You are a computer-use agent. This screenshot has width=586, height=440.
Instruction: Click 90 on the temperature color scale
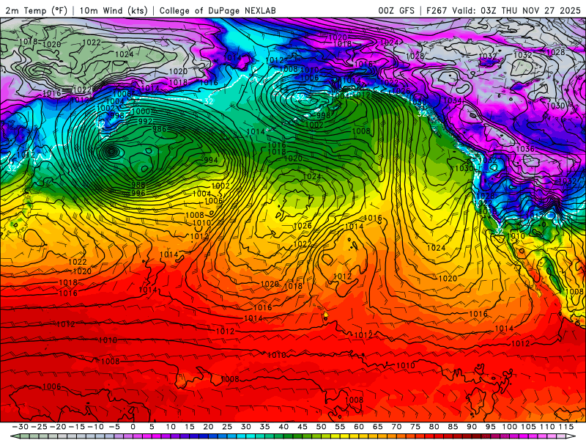click(x=472, y=427)
